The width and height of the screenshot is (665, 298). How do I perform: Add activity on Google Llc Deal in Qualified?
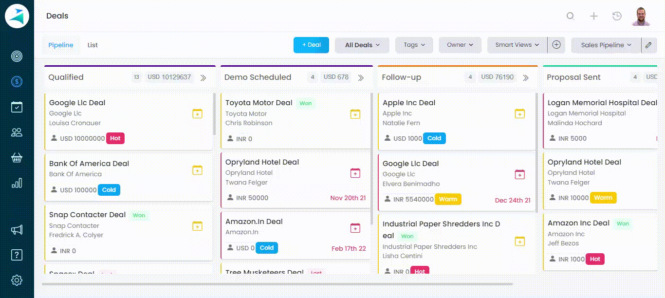point(197,114)
